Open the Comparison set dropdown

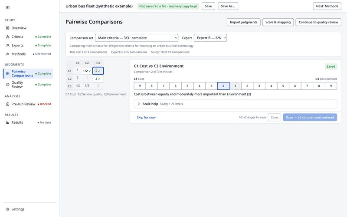[x=137, y=38]
